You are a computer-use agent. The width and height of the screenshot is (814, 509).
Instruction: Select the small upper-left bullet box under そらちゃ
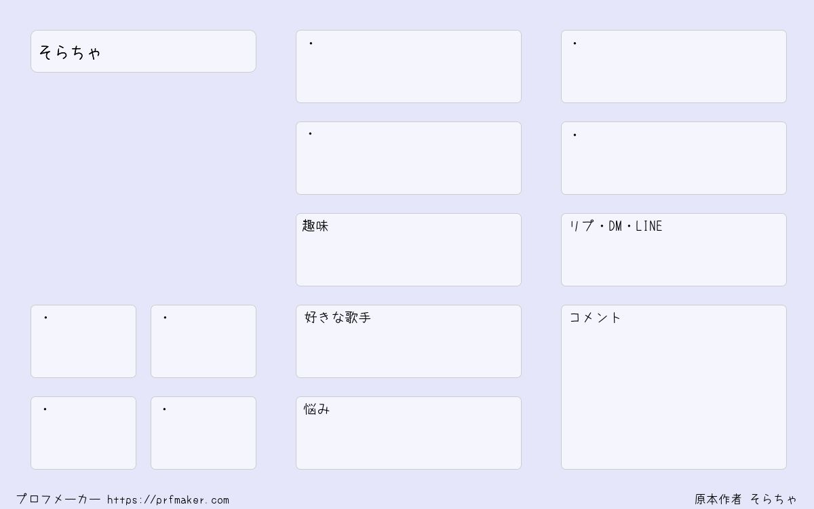[x=83, y=341]
